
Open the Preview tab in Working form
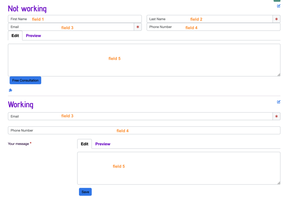pyautogui.click(x=103, y=144)
